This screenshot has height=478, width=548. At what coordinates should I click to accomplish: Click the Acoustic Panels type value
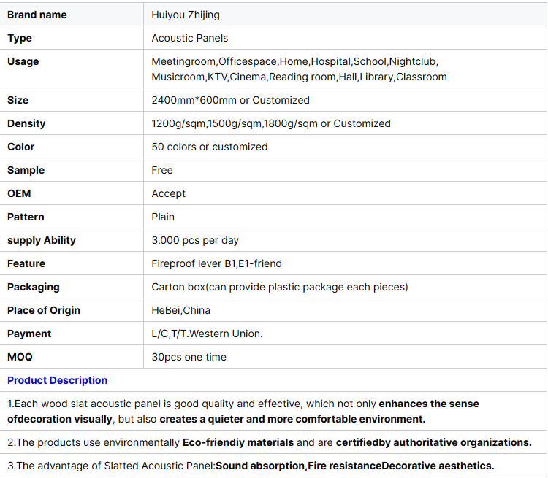point(190,38)
